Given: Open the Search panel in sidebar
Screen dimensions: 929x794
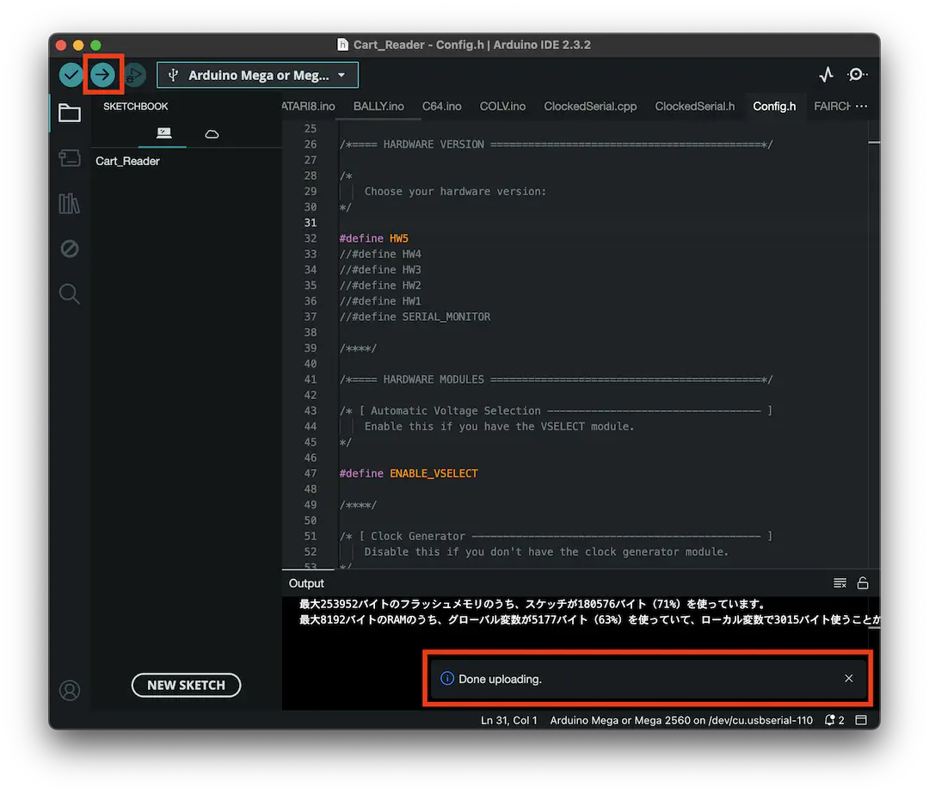Looking at the screenshot, I should click(x=70, y=294).
